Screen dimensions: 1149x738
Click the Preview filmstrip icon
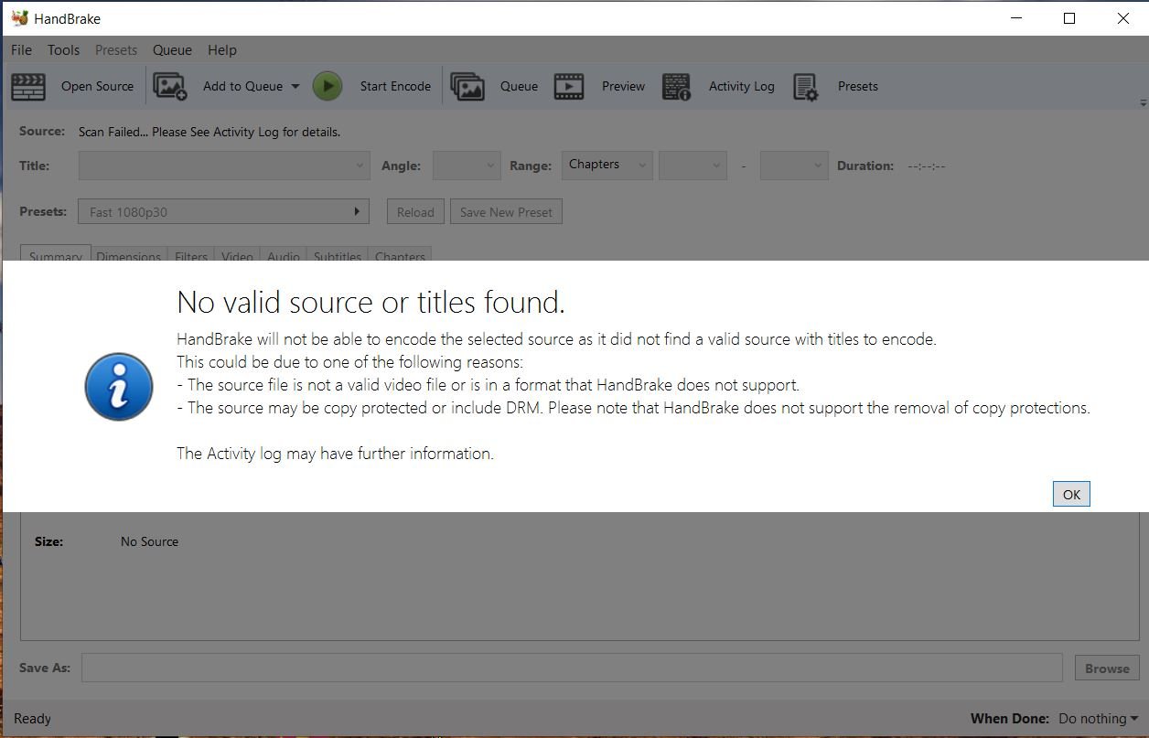[x=569, y=87]
